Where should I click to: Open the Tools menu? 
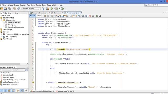point(49,5)
